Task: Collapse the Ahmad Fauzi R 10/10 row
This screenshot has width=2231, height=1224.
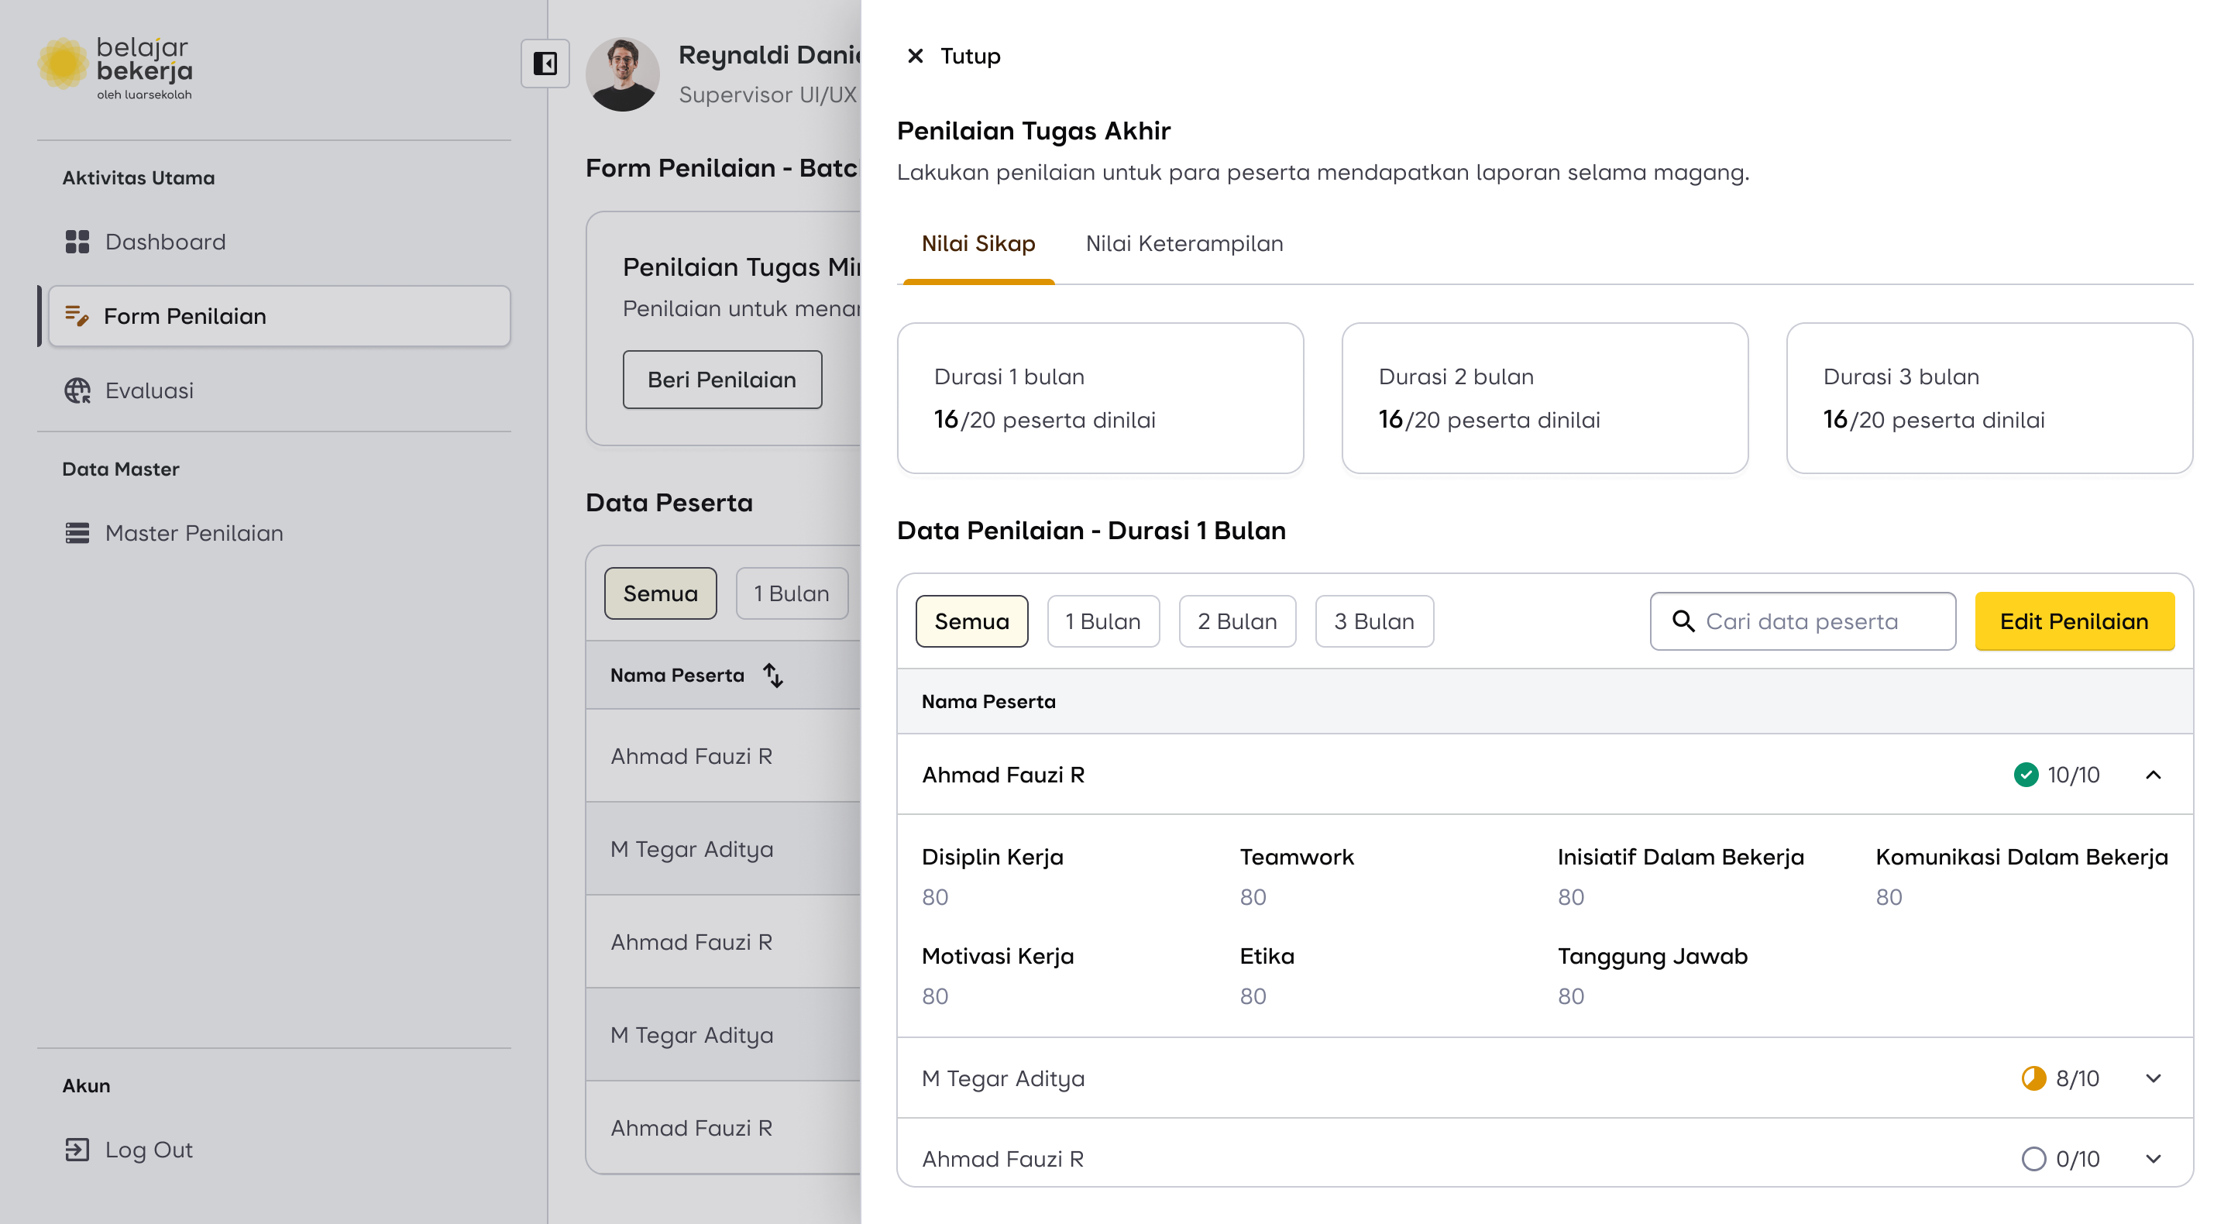Action: click(x=2153, y=775)
